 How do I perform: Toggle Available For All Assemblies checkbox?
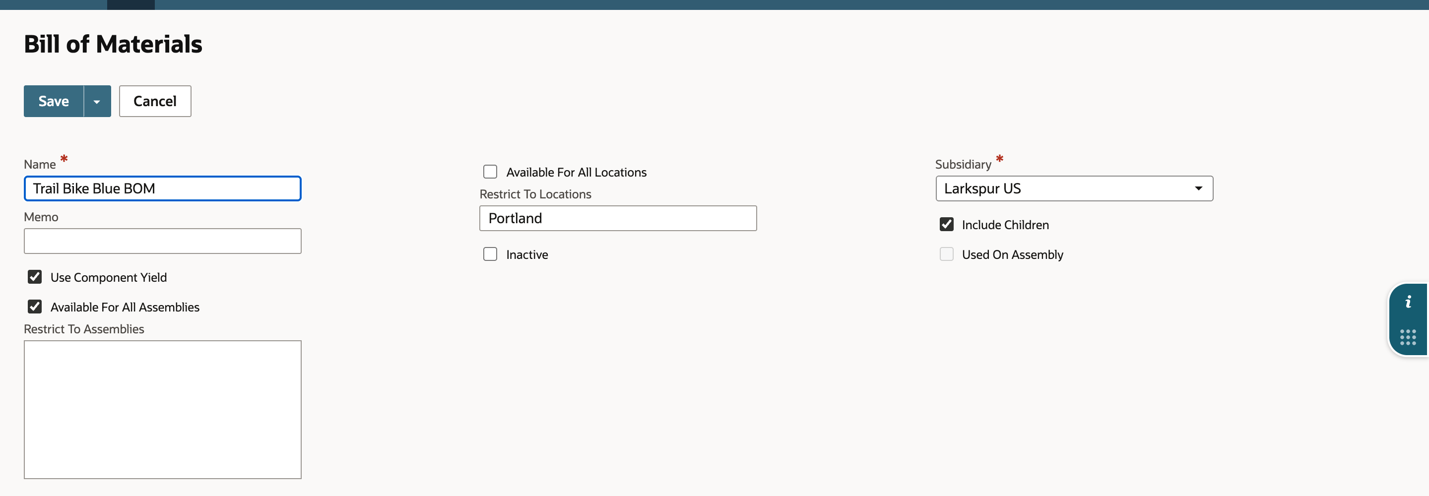(35, 307)
